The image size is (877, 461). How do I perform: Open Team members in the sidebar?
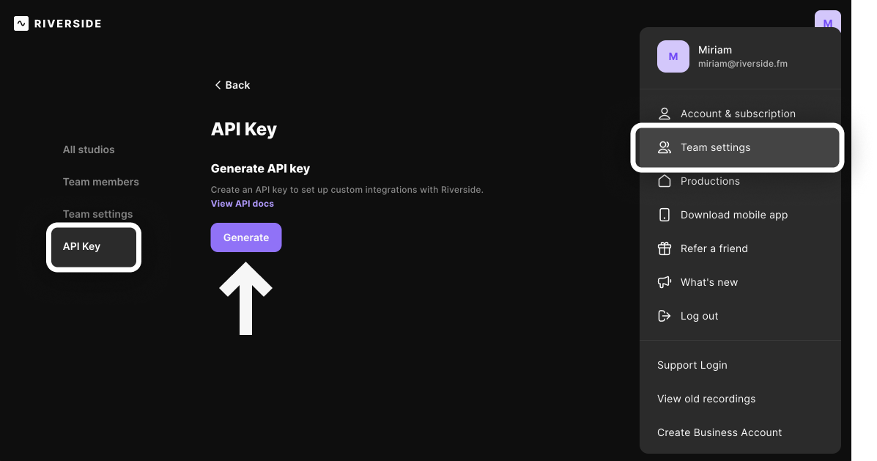coord(100,182)
